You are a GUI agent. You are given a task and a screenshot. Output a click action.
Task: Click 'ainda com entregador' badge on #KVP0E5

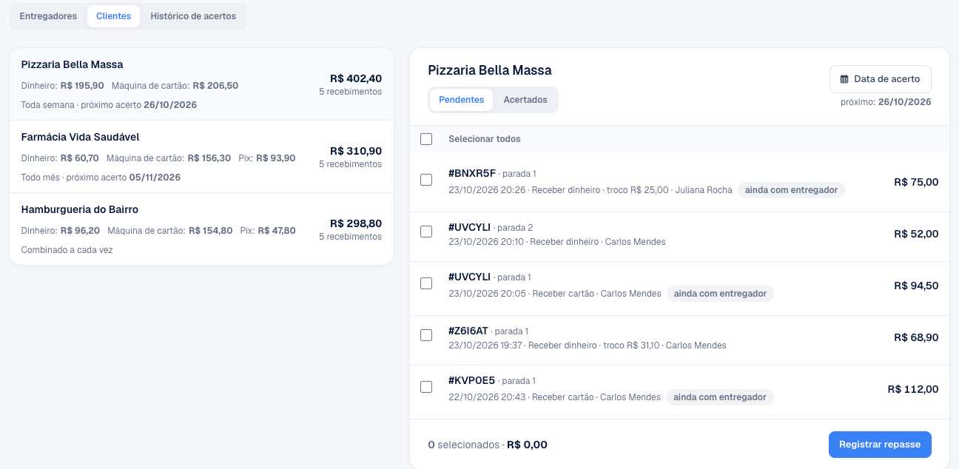720,397
